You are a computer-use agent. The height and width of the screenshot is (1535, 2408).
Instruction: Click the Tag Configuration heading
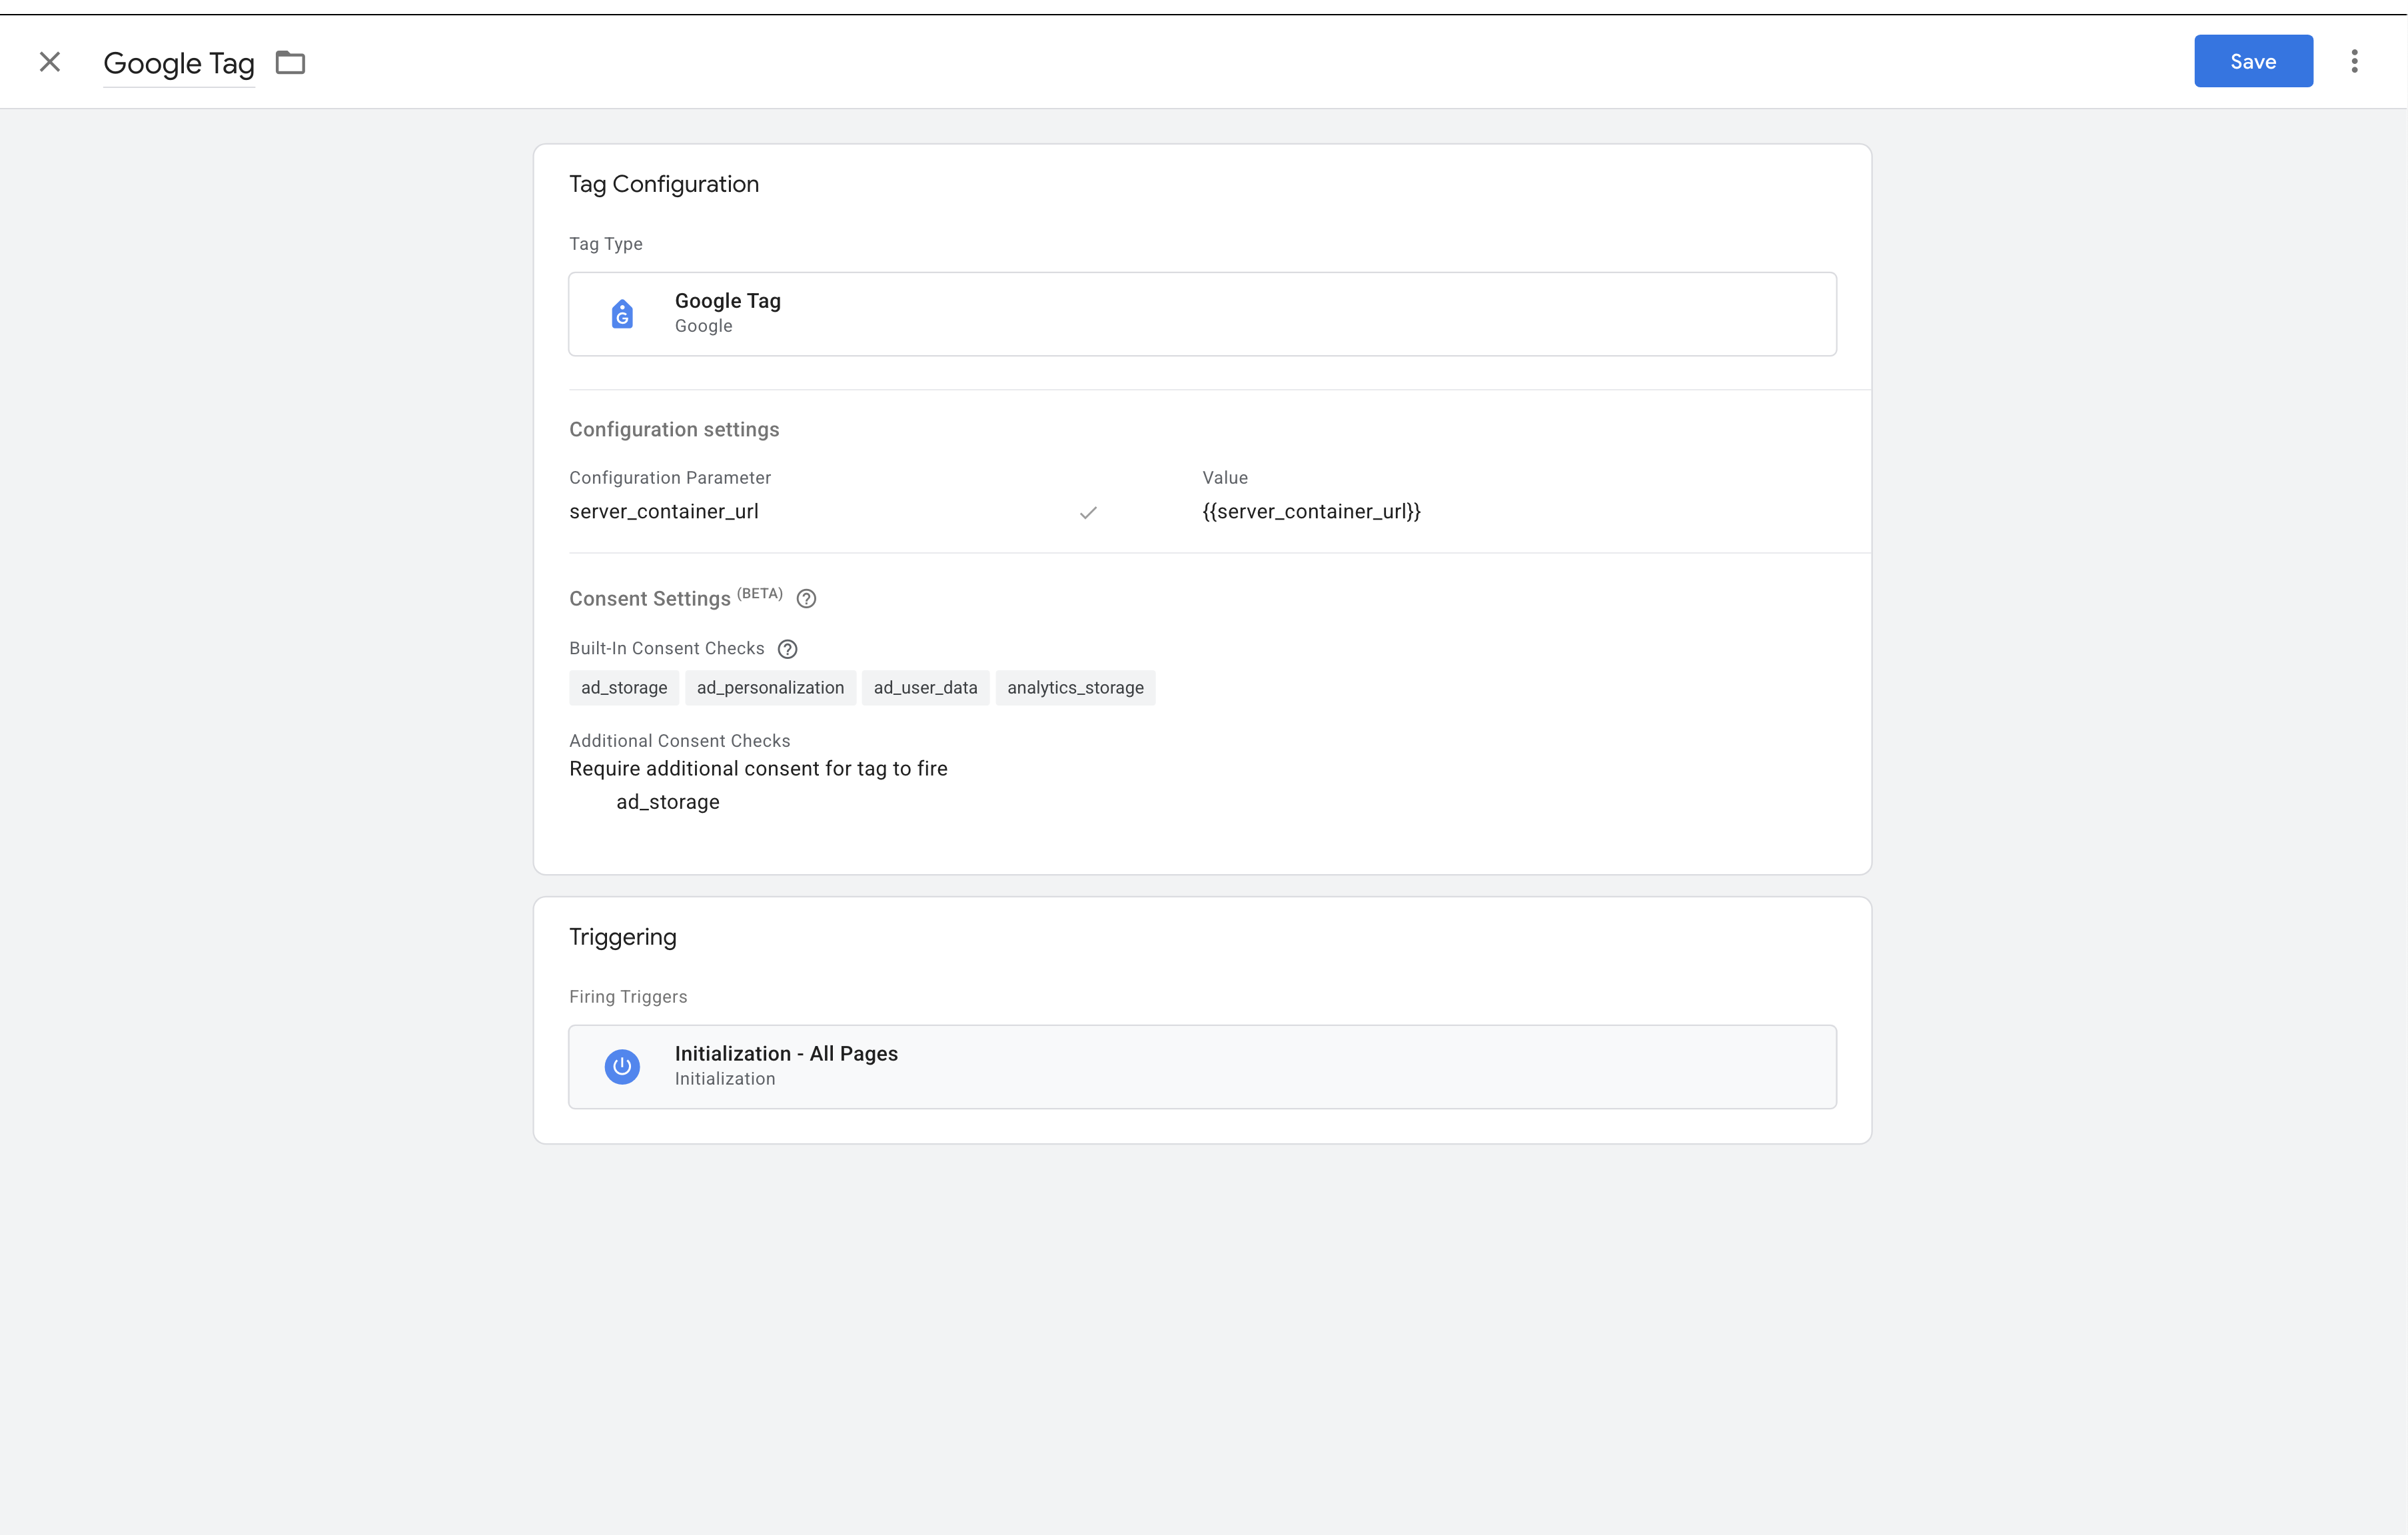pyautogui.click(x=664, y=184)
